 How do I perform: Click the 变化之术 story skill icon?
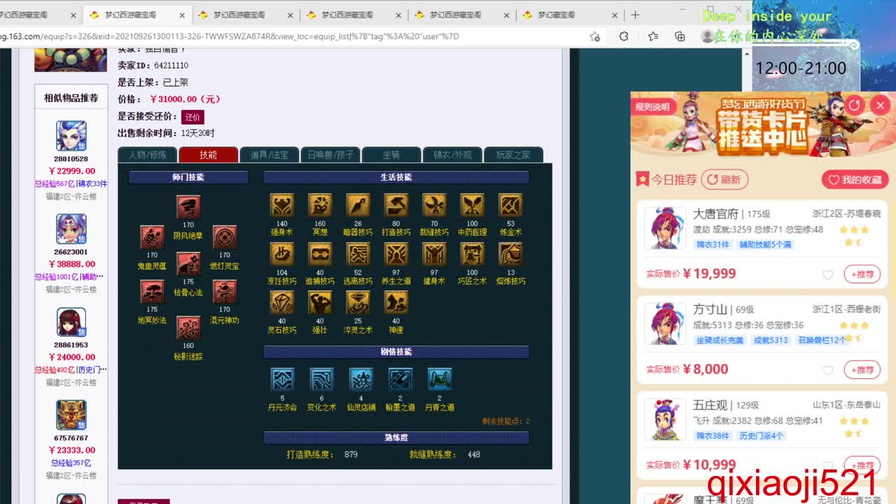point(322,380)
